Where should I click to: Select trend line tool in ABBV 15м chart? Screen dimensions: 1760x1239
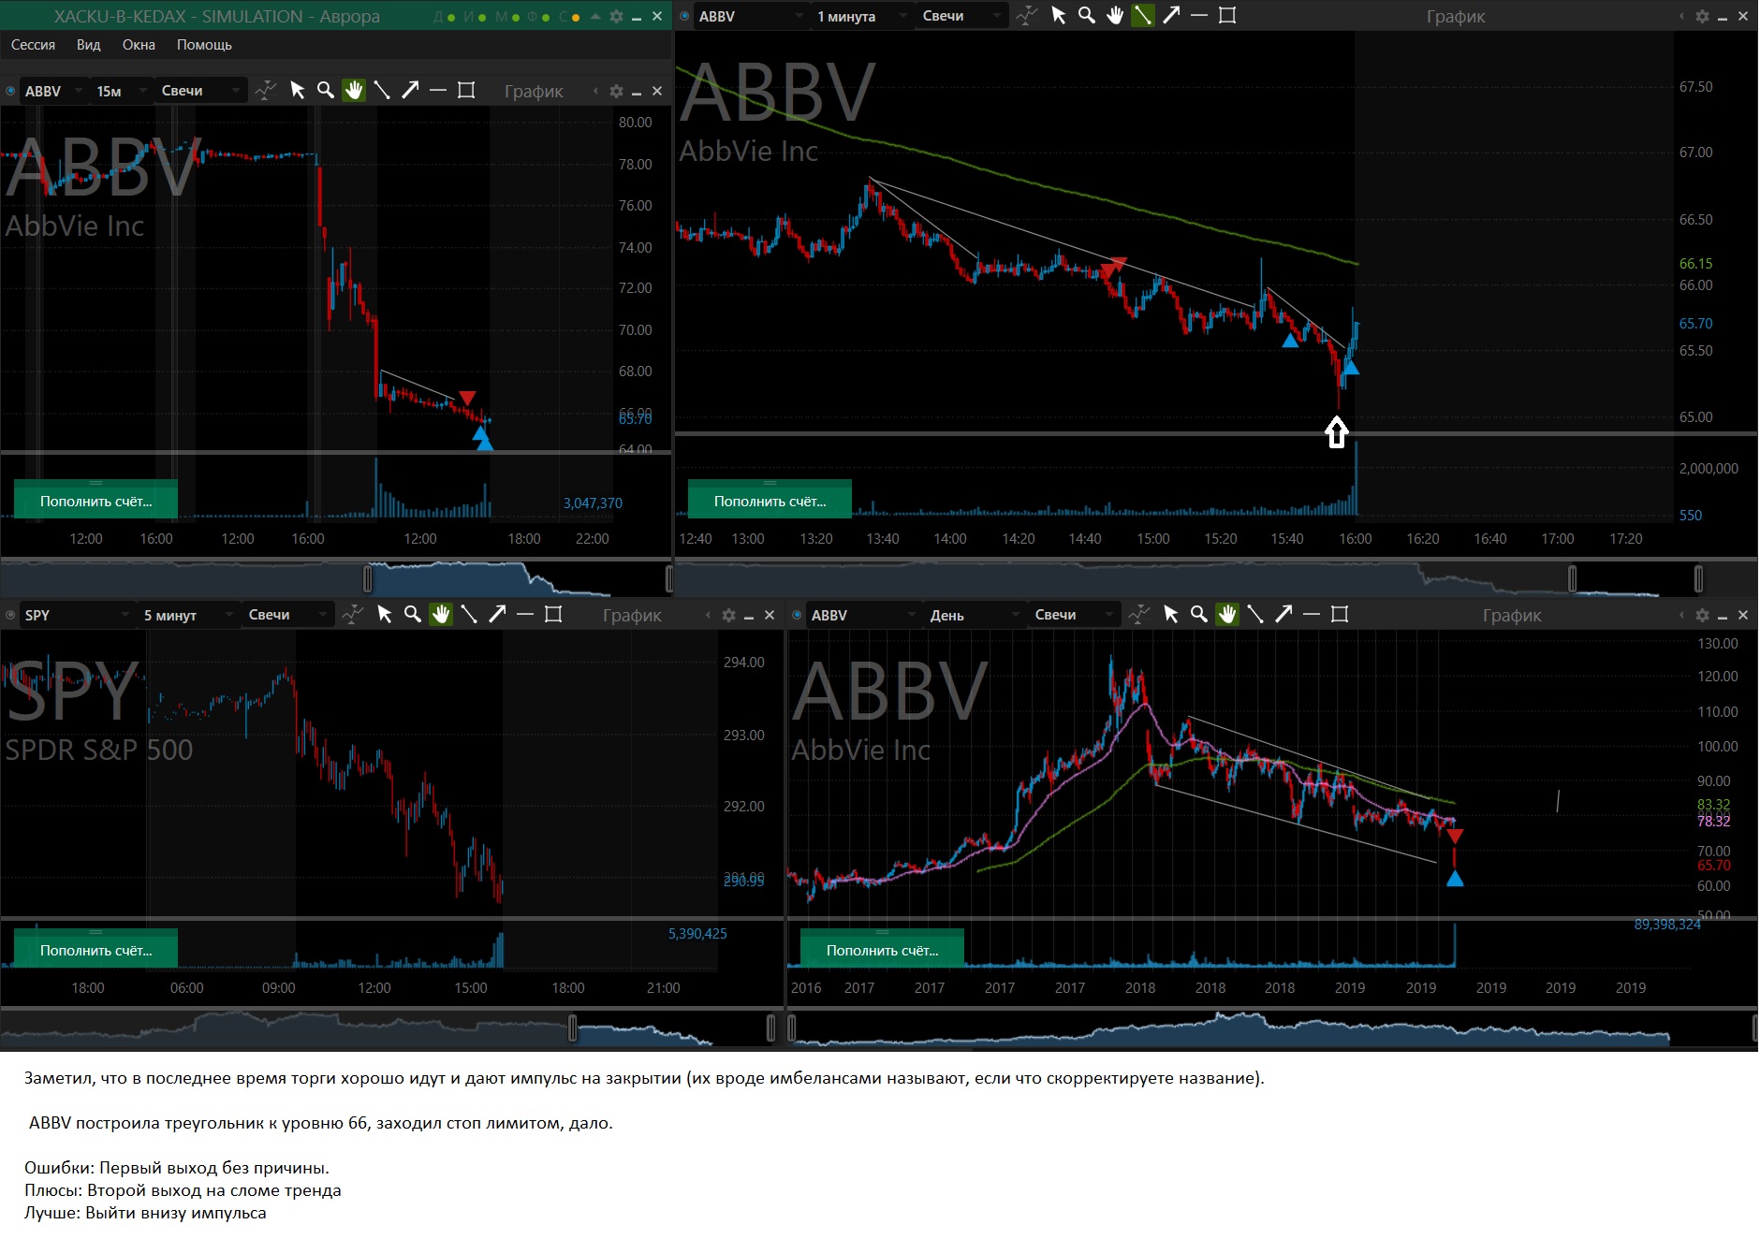382,91
